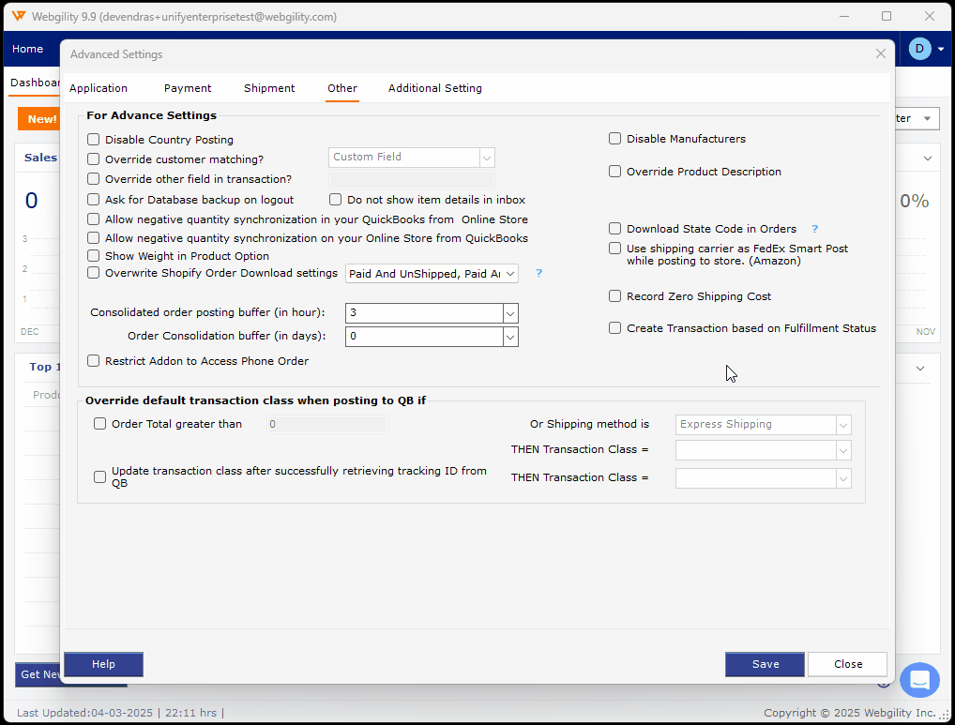Expand the Paid And UnShipped dropdown
This screenshot has width=955, height=725.
[510, 274]
